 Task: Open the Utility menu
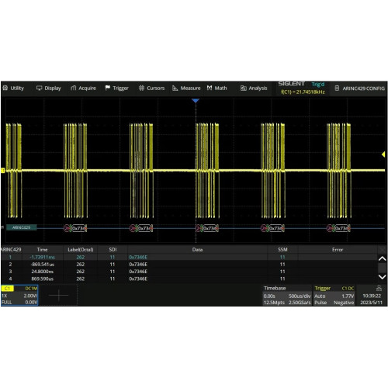pos(13,88)
